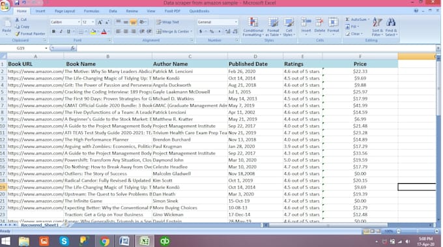
Task: Toggle Top Align vertical alignment
Action: [x=118, y=22]
